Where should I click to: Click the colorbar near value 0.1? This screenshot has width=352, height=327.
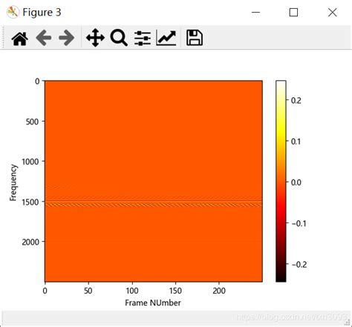(281, 141)
